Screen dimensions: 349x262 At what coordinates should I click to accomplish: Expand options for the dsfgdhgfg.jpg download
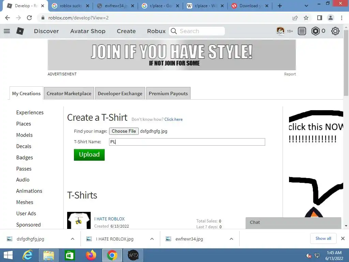click(x=73, y=239)
